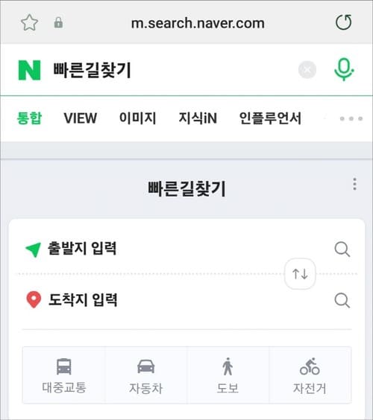Tap the green Naver N logo
Screen dimensions: 373x420
pos(29,70)
